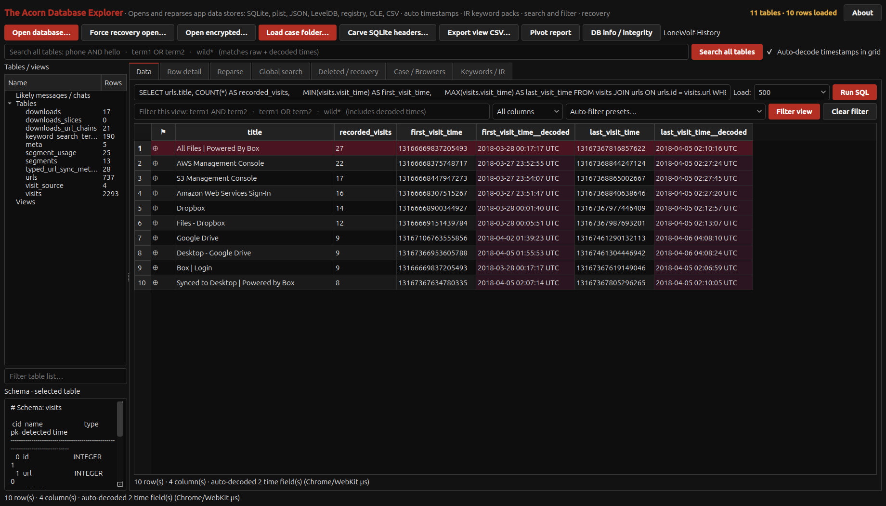This screenshot has width=886, height=506.
Task: Select the visits table
Action: (x=33, y=194)
